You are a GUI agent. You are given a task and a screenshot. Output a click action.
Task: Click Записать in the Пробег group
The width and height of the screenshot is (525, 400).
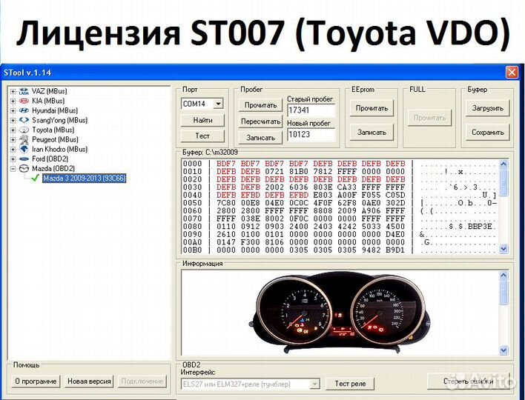pyautogui.click(x=260, y=138)
